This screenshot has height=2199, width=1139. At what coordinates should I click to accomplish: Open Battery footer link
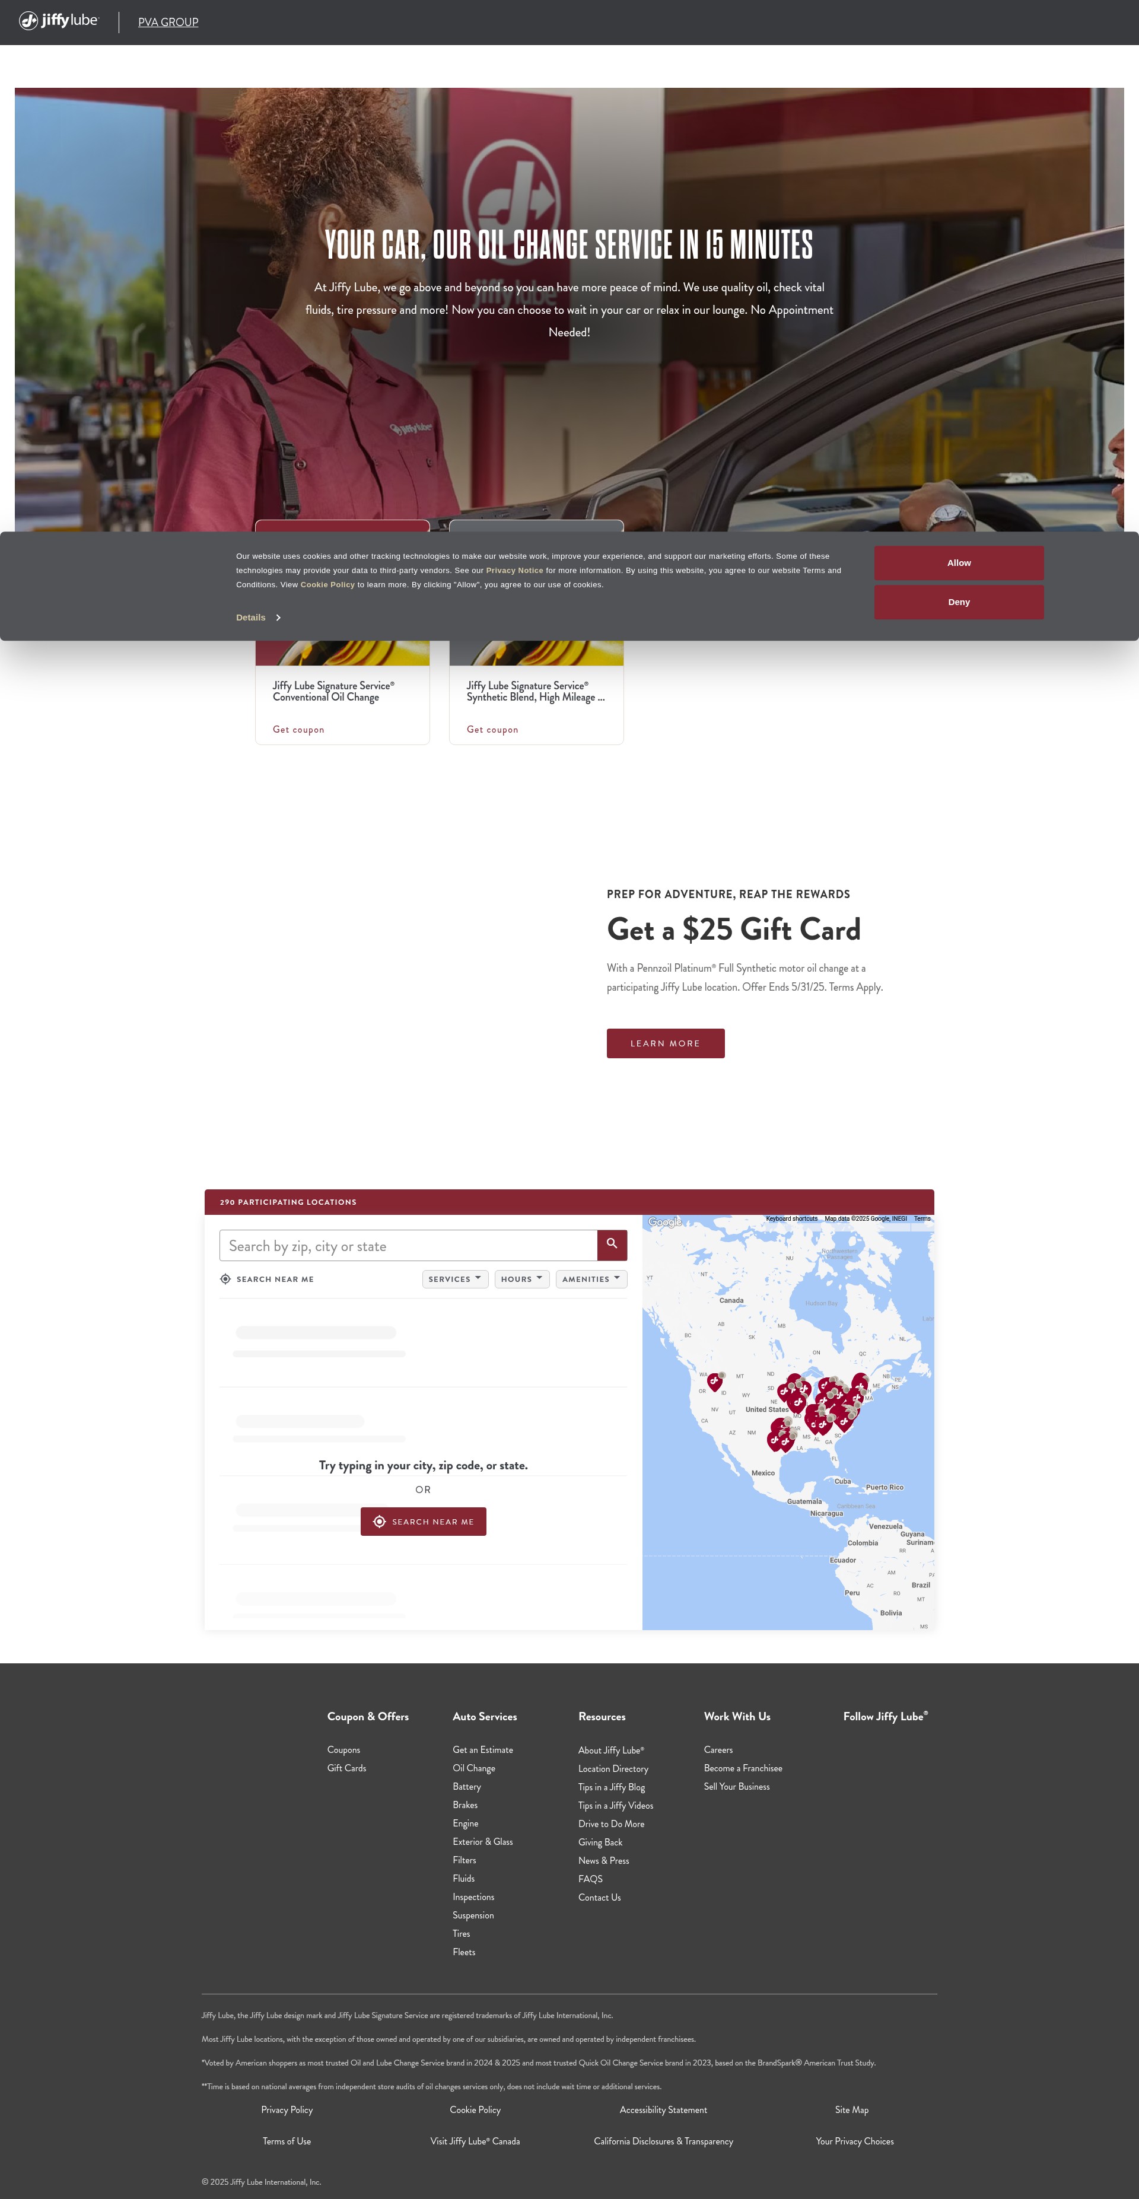point(466,1787)
